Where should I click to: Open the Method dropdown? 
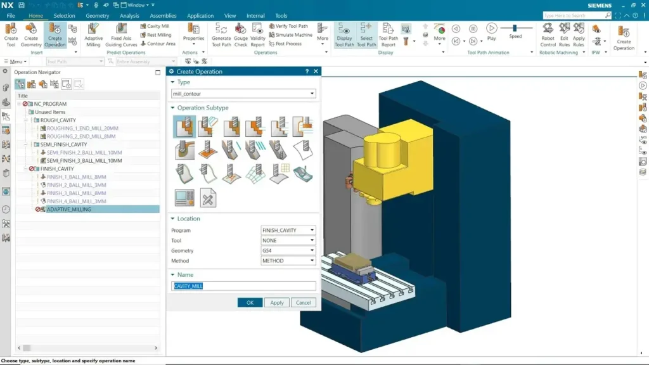(288, 260)
